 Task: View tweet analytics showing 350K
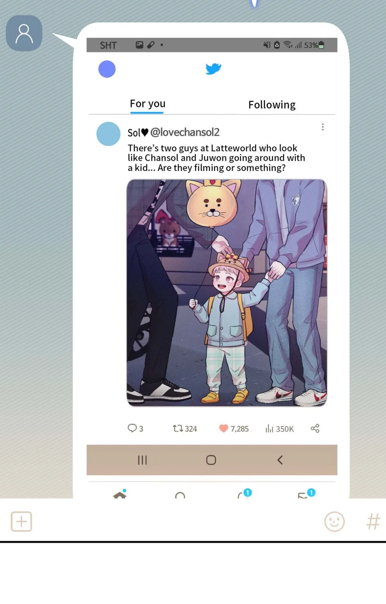coord(269,428)
